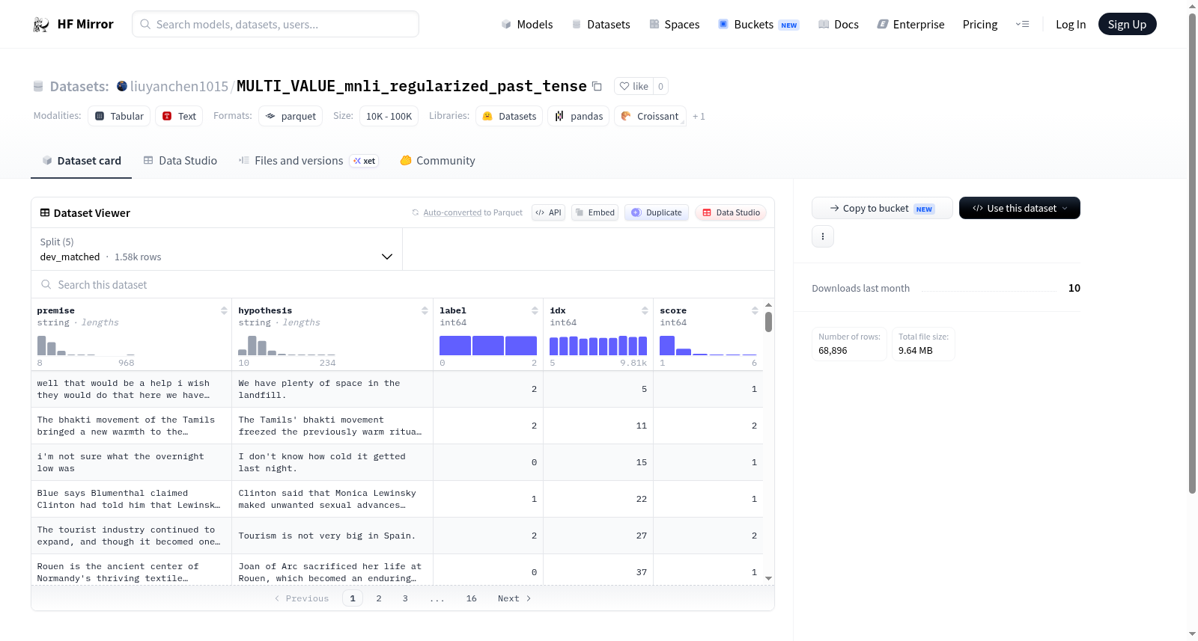Select the Croissant library tag
Image resolution: width=1198 pixels, height=641 pixels.
(x=650, y=116)
